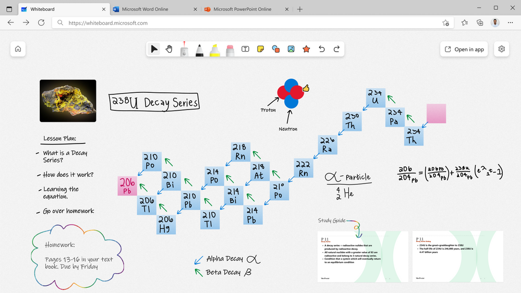
Task: Click the '238U Decay Series' title
Action: pyautogui.click(x=154, y=102)
